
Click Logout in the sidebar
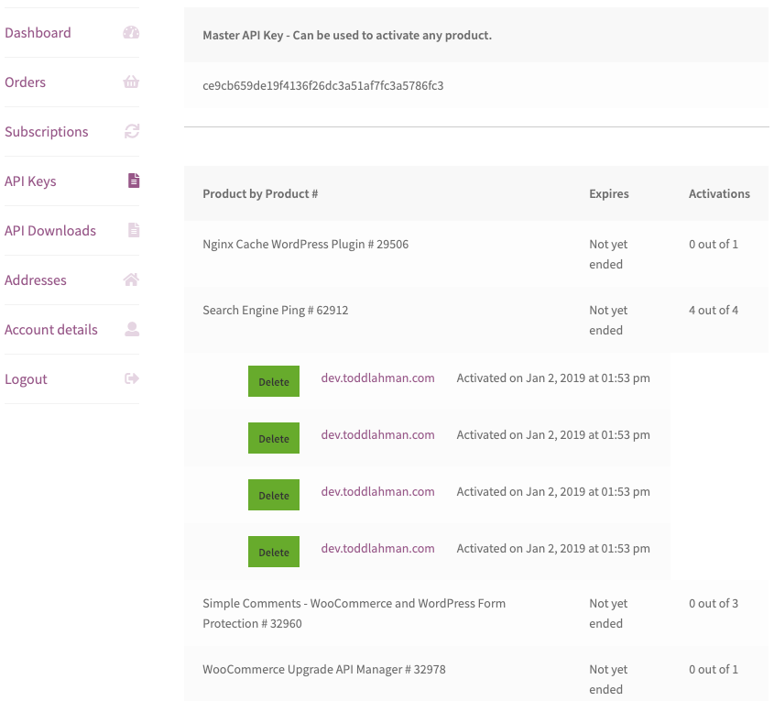tap(26, 378)
